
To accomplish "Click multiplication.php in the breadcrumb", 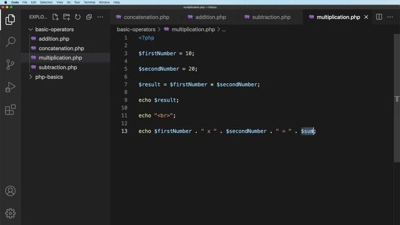I will pos(193,29).
